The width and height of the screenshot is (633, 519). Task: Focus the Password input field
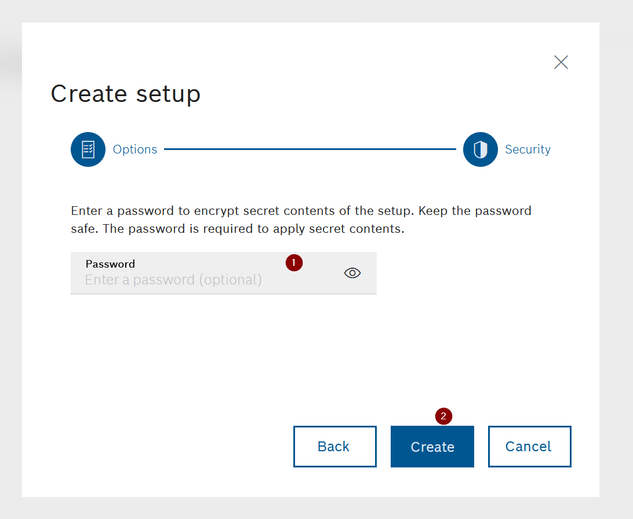(x=224, y=273)
